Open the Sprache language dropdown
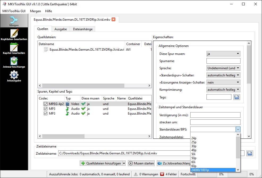Image resolution: width=262 pixels, height=178 pixels. point(223,68)
